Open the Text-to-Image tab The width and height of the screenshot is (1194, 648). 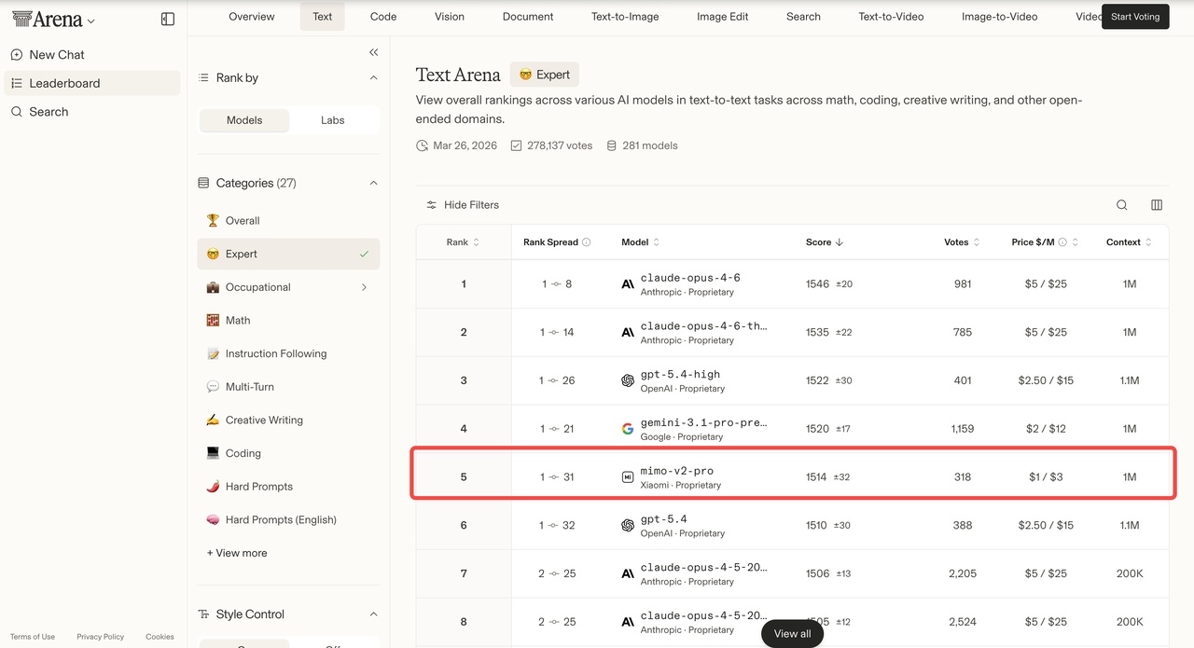point(625,17)
